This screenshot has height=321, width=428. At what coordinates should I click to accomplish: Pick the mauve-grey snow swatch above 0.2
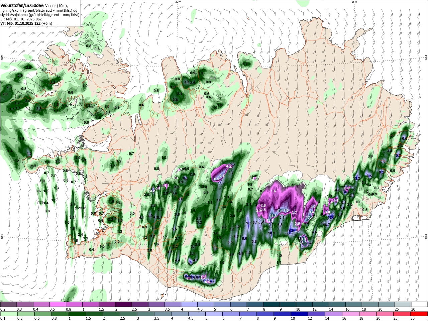[x=8, y=305]
